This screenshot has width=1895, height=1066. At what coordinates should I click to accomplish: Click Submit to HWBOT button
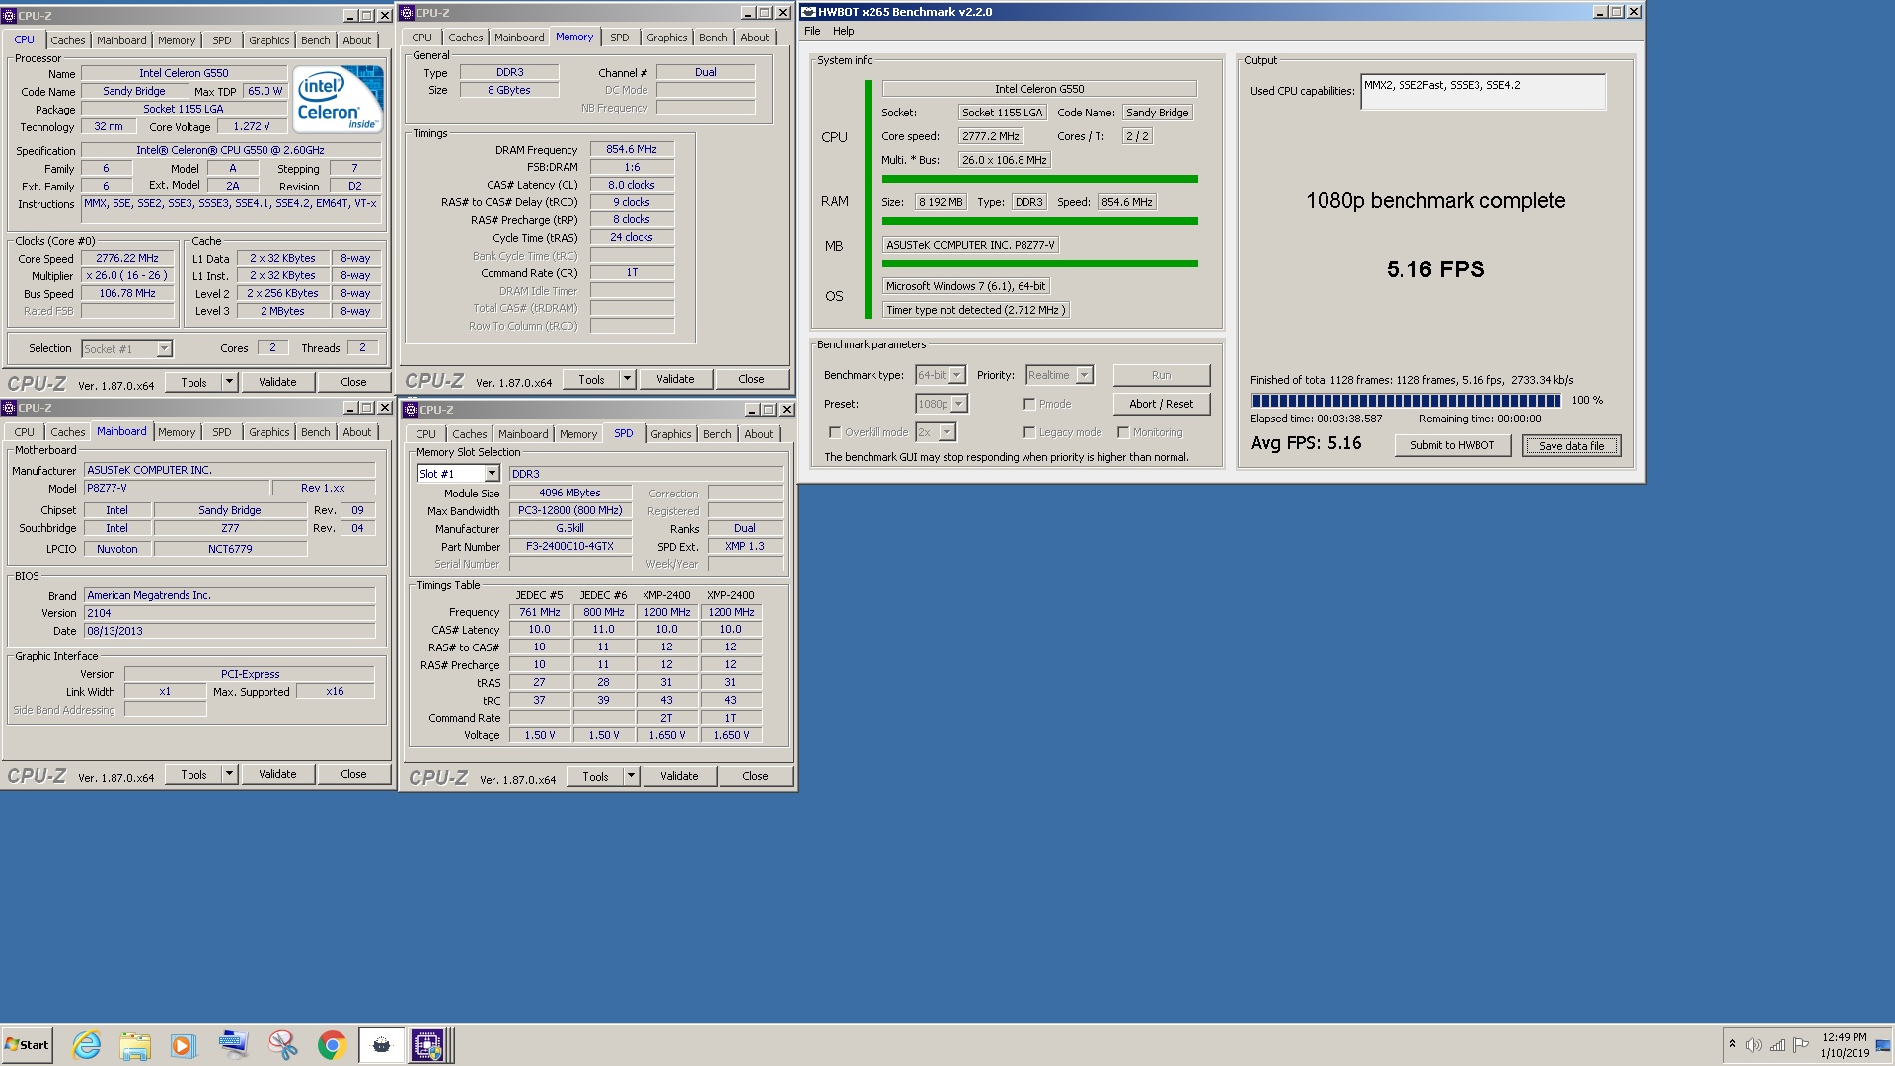tap(1452, 445)
